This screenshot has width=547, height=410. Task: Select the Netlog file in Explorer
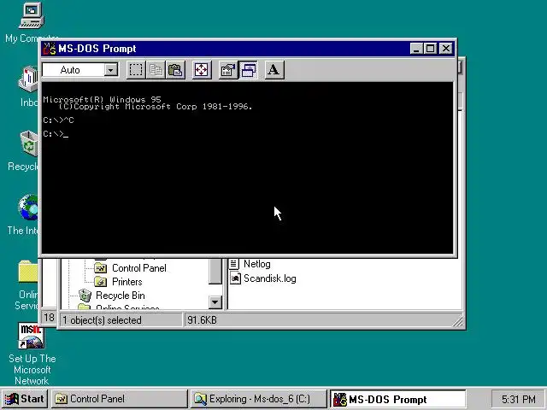tap(256, 264)
